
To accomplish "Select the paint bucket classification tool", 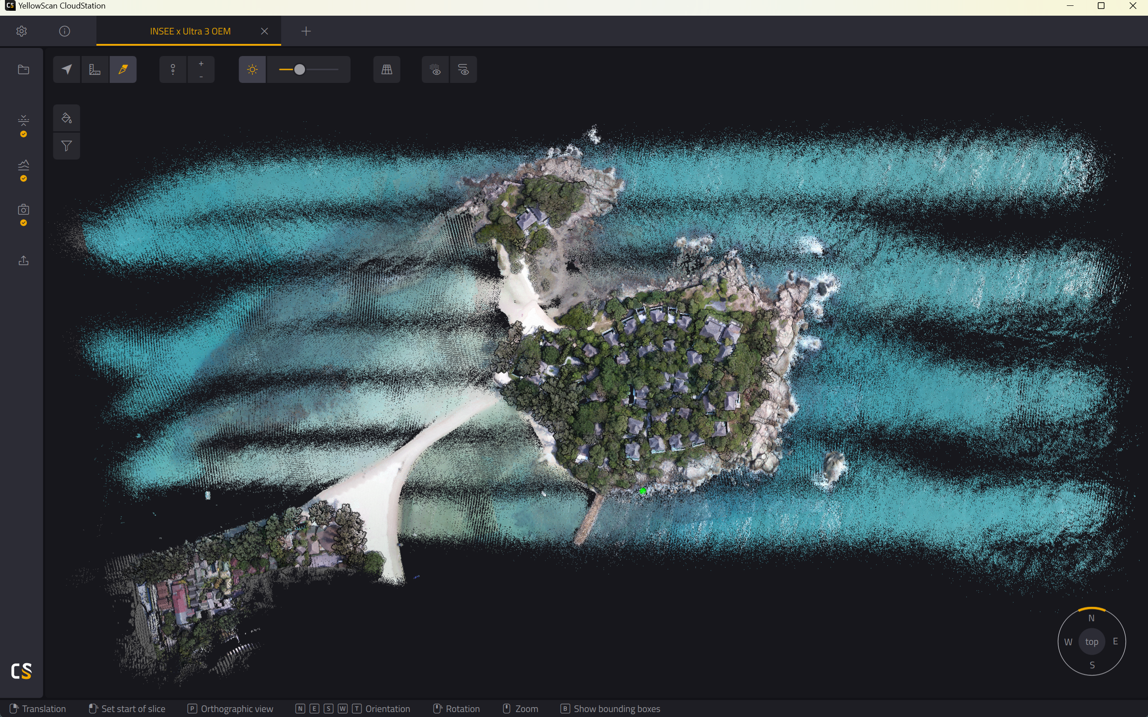I will 66,117.
